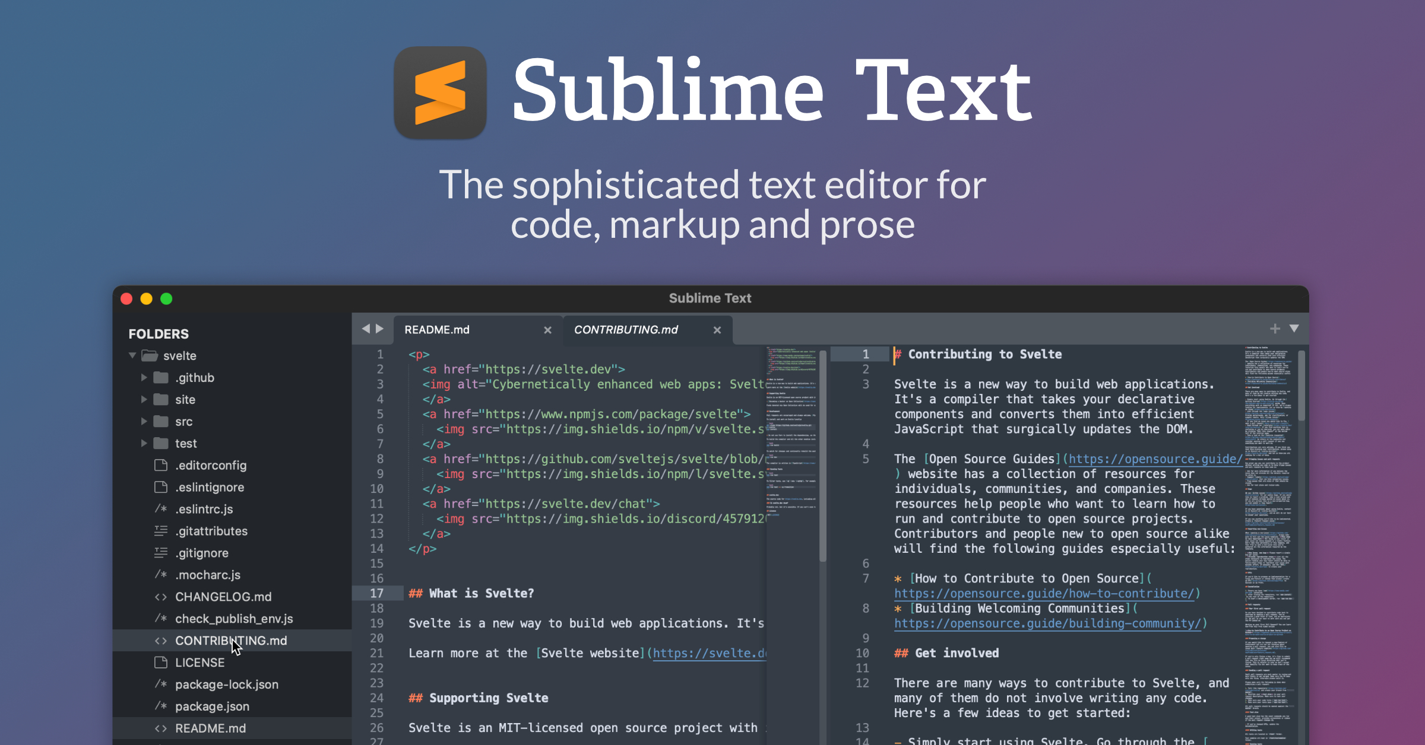1425x745 pixels.
Task: Click the LICENSE file in sidebar
Action: point(198,662)
